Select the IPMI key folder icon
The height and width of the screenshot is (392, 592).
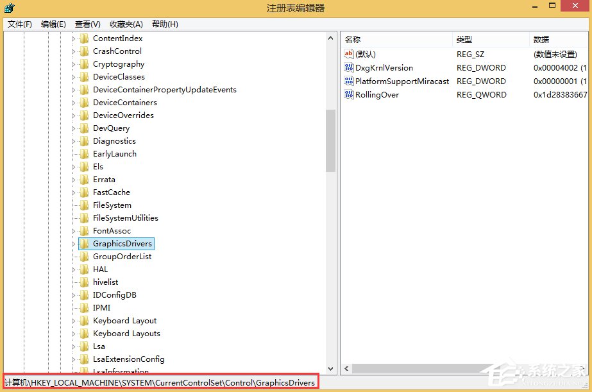[84, 307]
